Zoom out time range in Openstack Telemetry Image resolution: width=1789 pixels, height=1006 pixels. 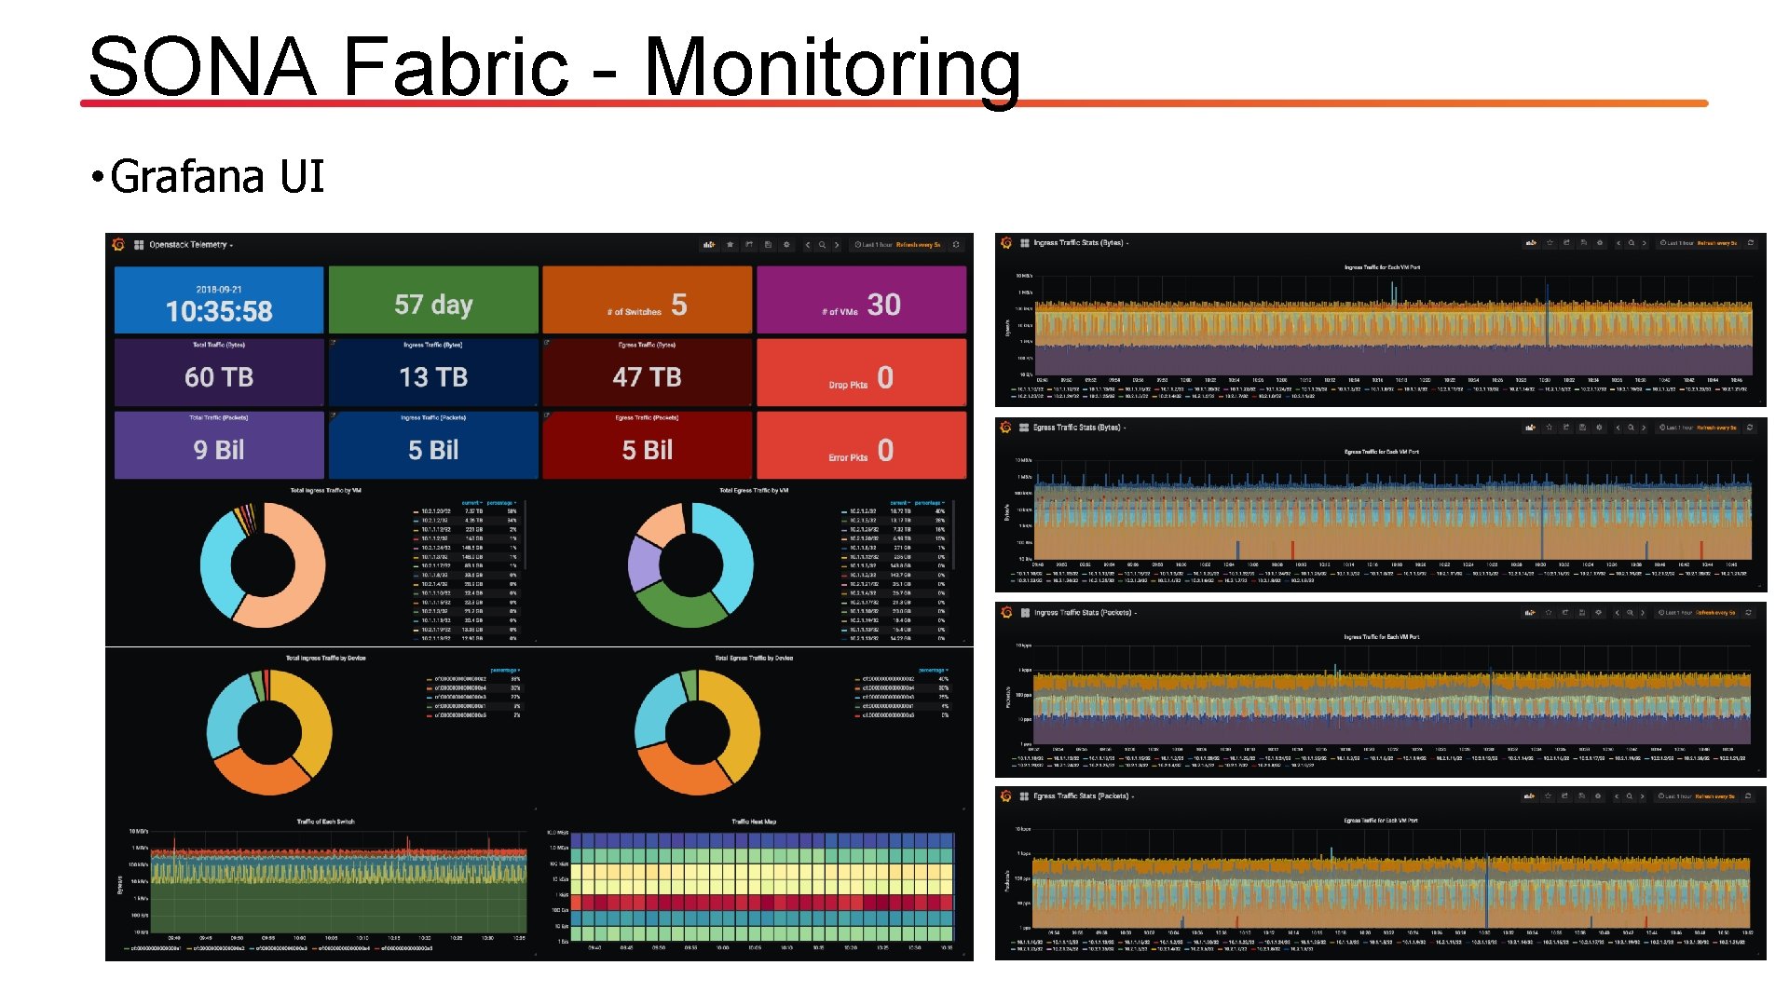click(822, 245)
